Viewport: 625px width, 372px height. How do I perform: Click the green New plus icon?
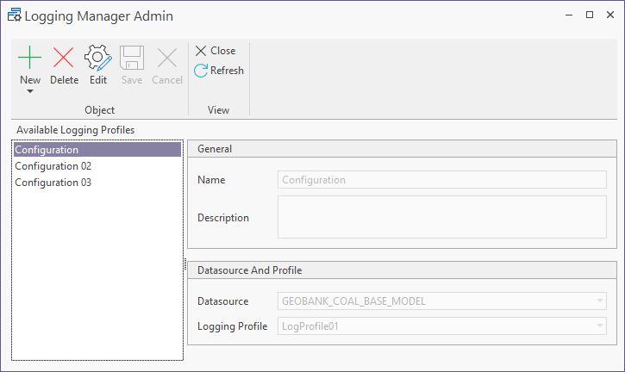pos(30,58)
